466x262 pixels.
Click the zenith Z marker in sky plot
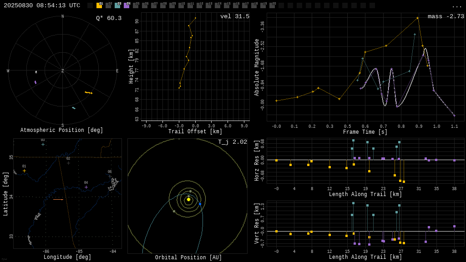point(62,71)
